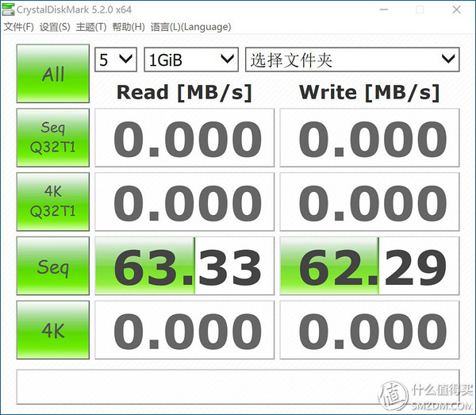Click the Seq write result 62.29

click(x=370, y=266)
